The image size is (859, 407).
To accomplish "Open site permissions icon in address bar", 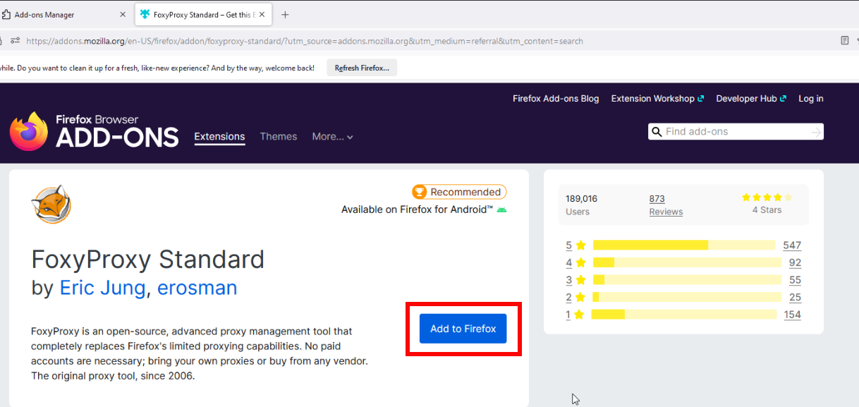I will click(x=14, y=41).
